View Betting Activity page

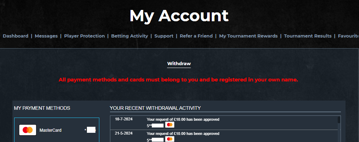coord(129,36)
